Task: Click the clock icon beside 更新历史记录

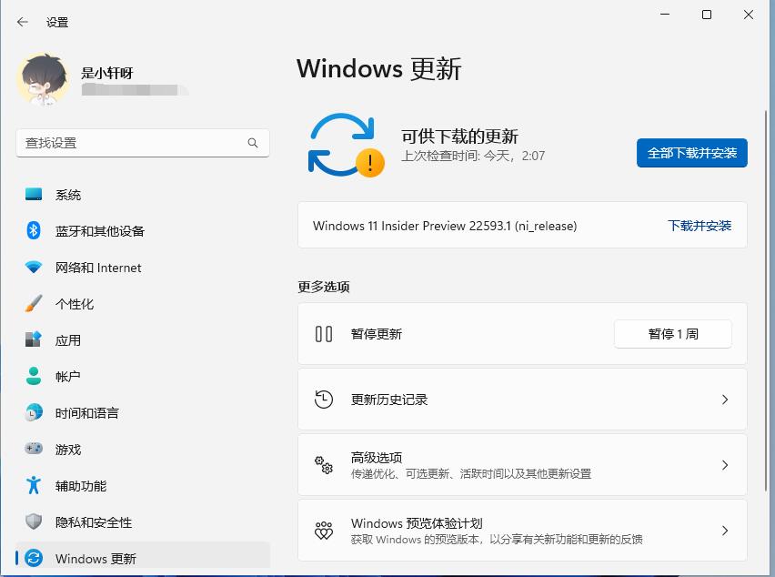Action: tap(325, 399)
